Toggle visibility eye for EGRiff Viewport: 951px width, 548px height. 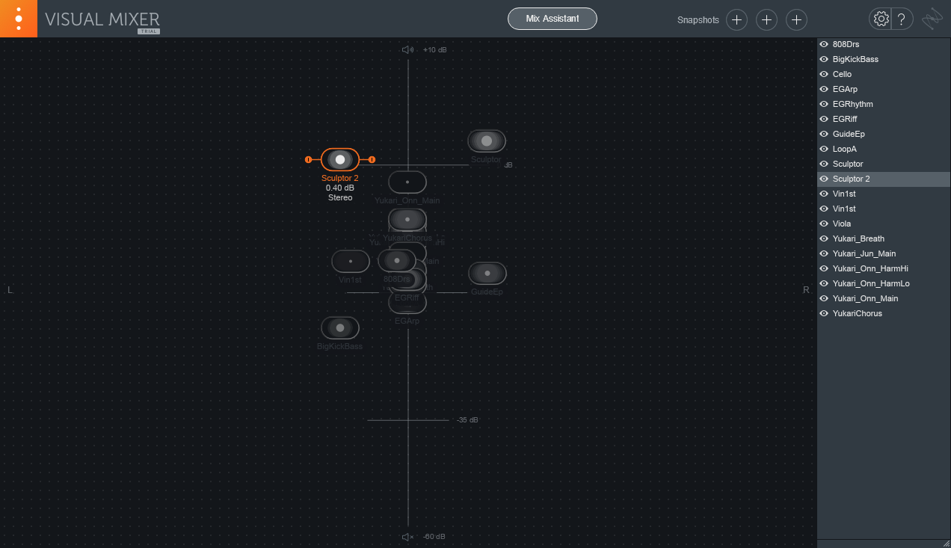coord(824,119)
